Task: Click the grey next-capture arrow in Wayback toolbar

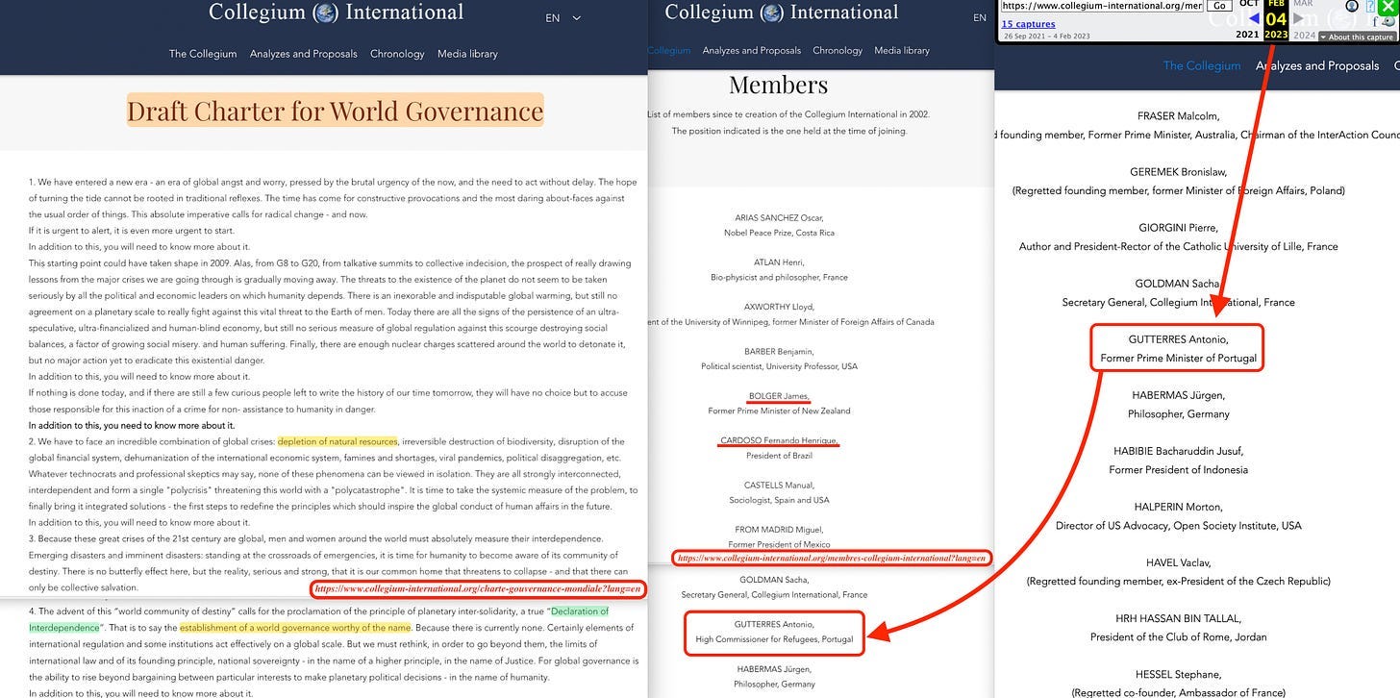Action: coord(1298,18)
